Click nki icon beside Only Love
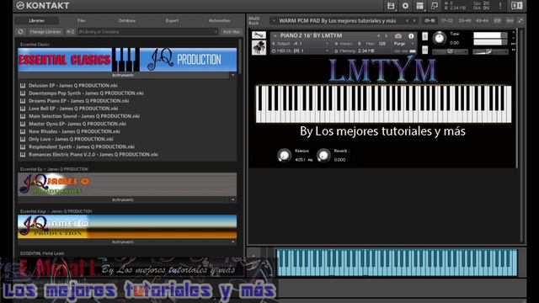Screen dimensions: 539x303 point(23,139)
